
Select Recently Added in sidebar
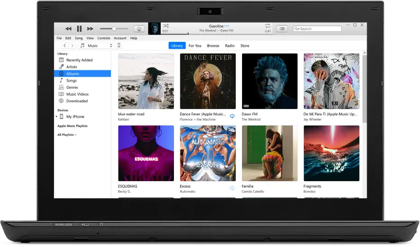point(82,60)
